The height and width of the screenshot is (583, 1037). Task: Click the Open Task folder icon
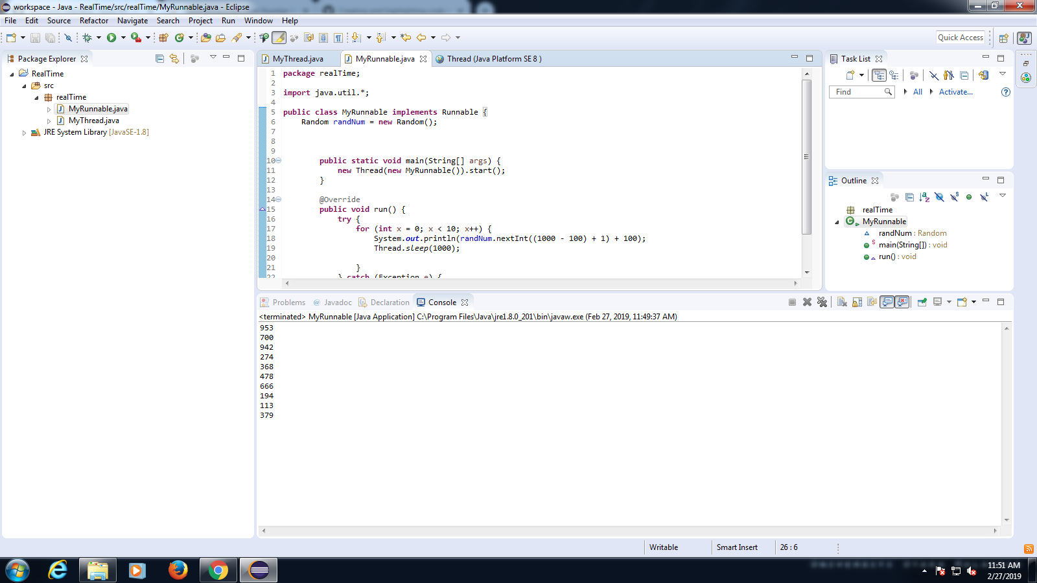[x=221, y=38]
